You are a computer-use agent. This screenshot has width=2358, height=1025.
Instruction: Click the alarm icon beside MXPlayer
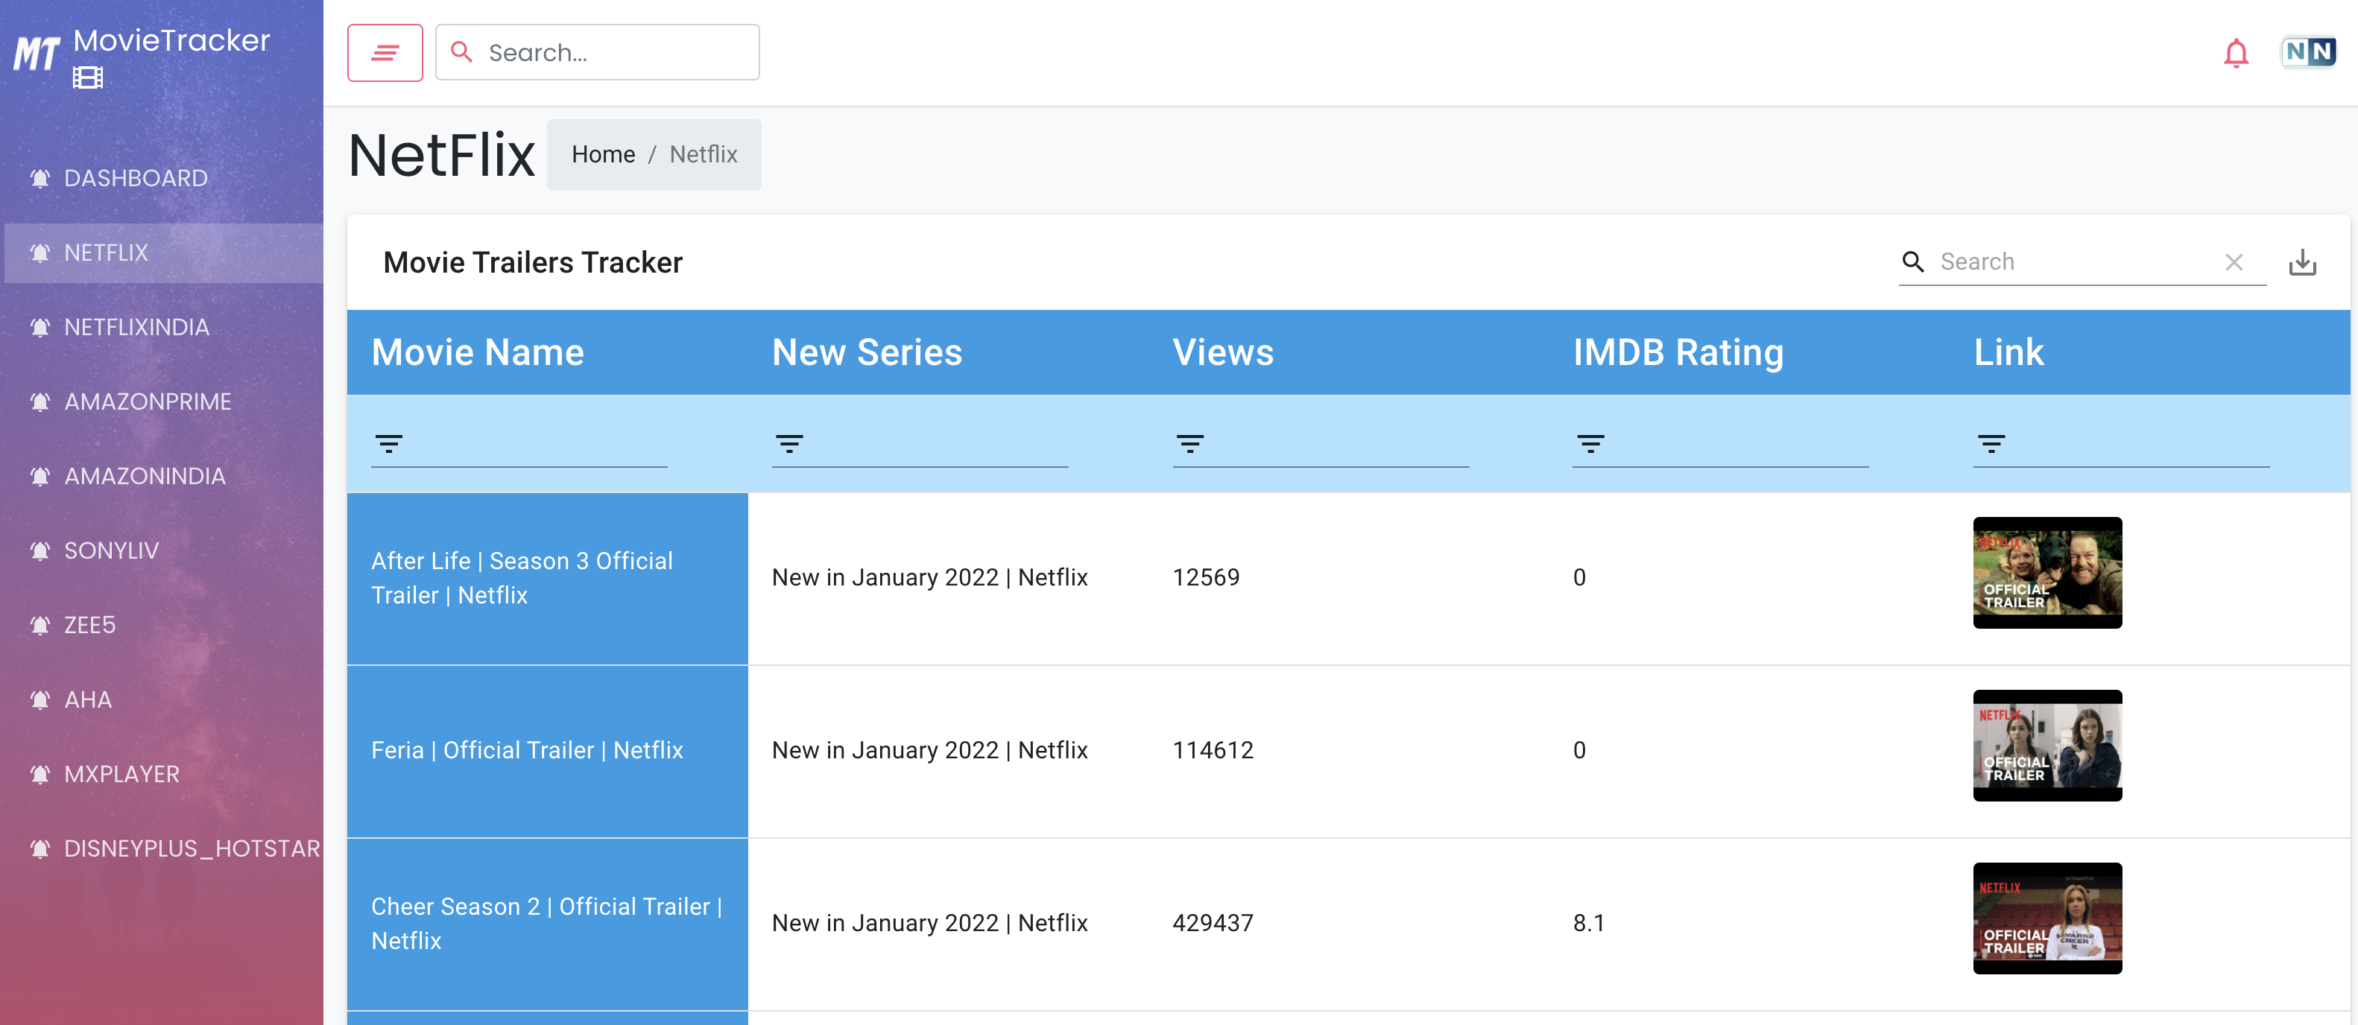coord(40,774)
